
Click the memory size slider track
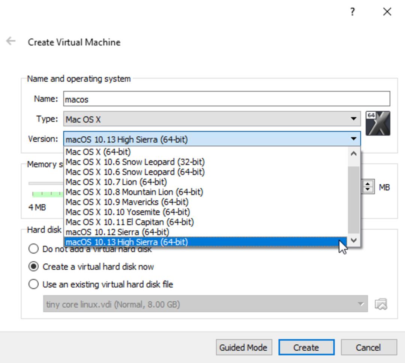46,184
